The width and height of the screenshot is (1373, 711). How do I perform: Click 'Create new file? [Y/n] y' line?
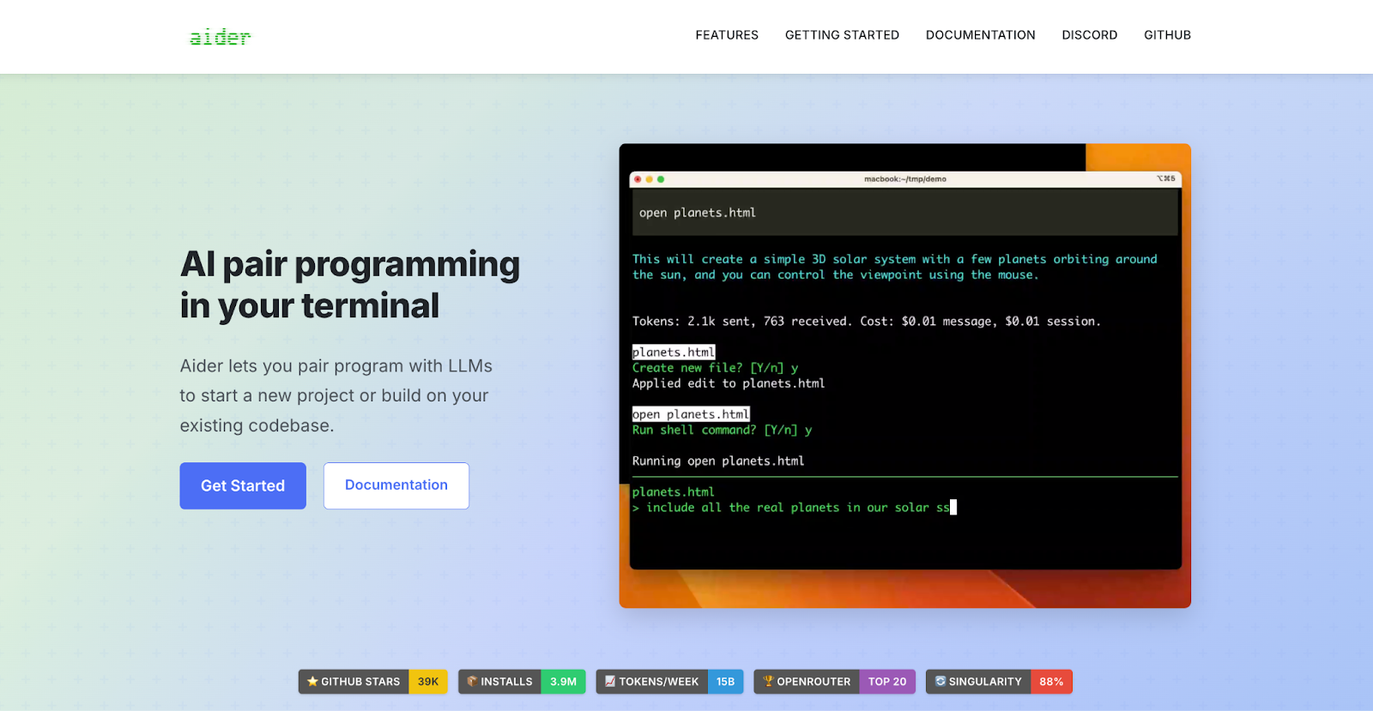click(x=715, y=368)
